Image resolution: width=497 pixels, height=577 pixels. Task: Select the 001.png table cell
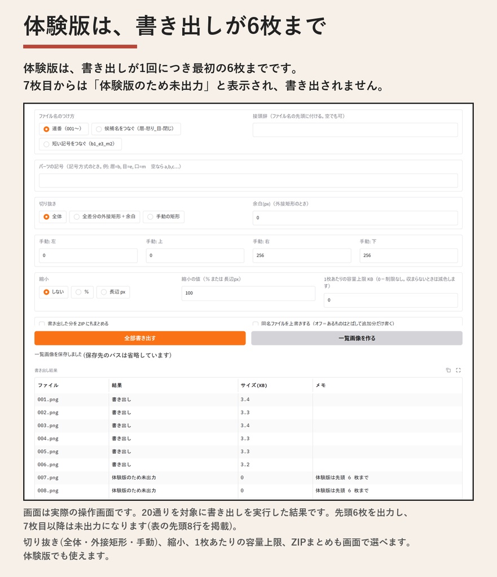tap(72, 400)
